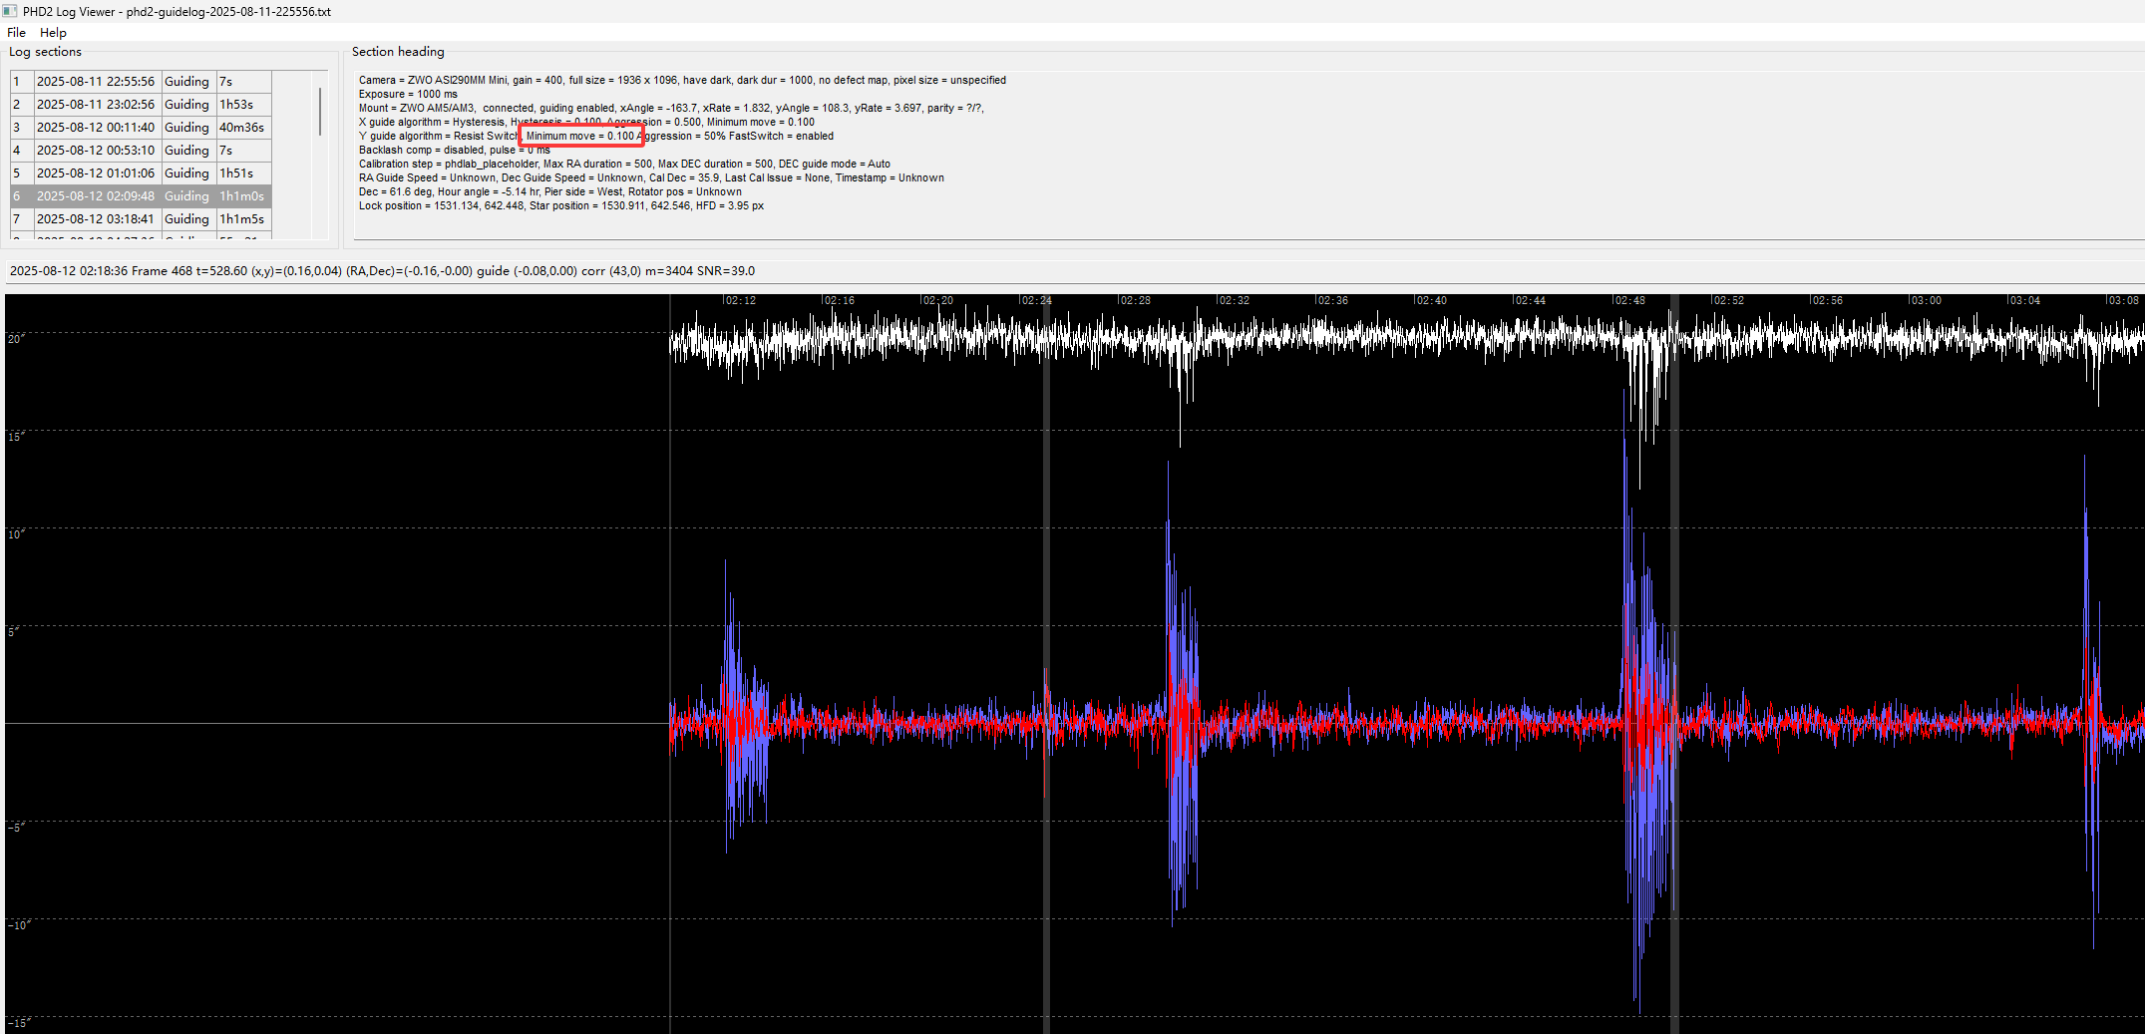The width and height of the screenshot is (2145, 1034).
Task: Click the Camera = ZWO ASI290MM Mini header line
Action: point(682,81)
